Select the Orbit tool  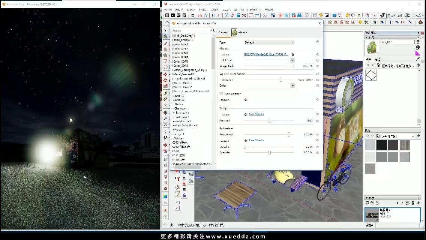pyautogui.click(x=165, y=112)
